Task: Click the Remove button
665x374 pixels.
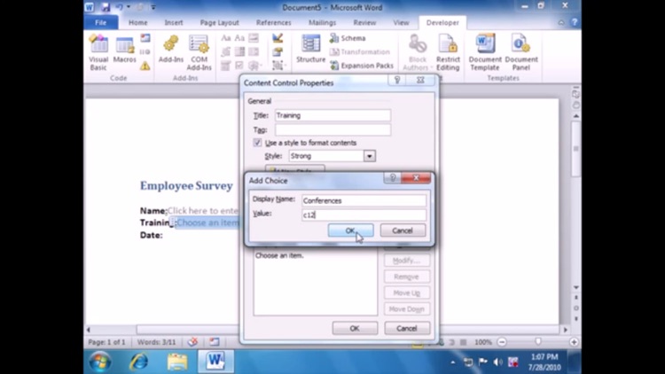Action: [406, 277]
